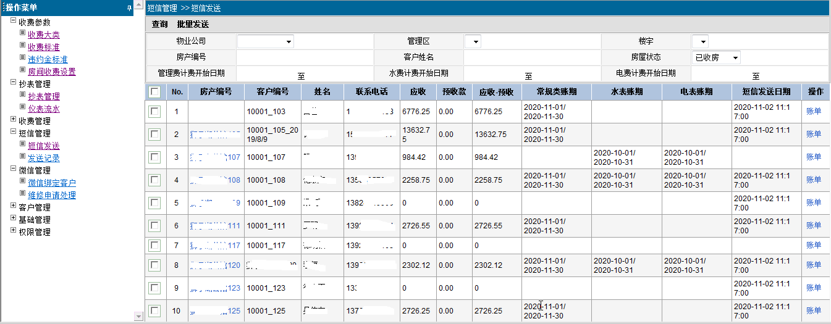
Task: Click the 查询 toolbar button
Action: click(x=159, y=25)
